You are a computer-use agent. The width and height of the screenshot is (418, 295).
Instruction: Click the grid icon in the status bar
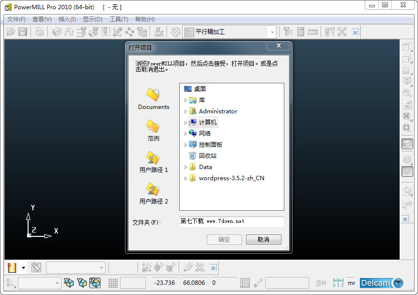coord(113,283)
